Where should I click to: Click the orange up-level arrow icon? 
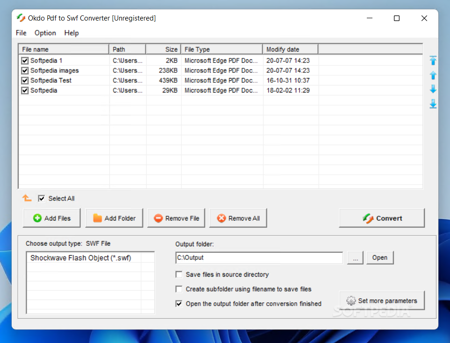27,198
